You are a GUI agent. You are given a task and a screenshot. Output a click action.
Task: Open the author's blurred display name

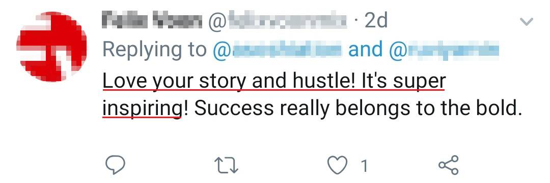(x=152, y=22)
